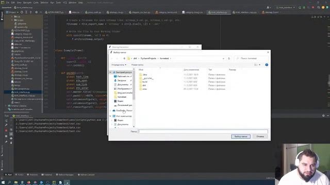Hide the Project panel with minus icon

[41, 12]
